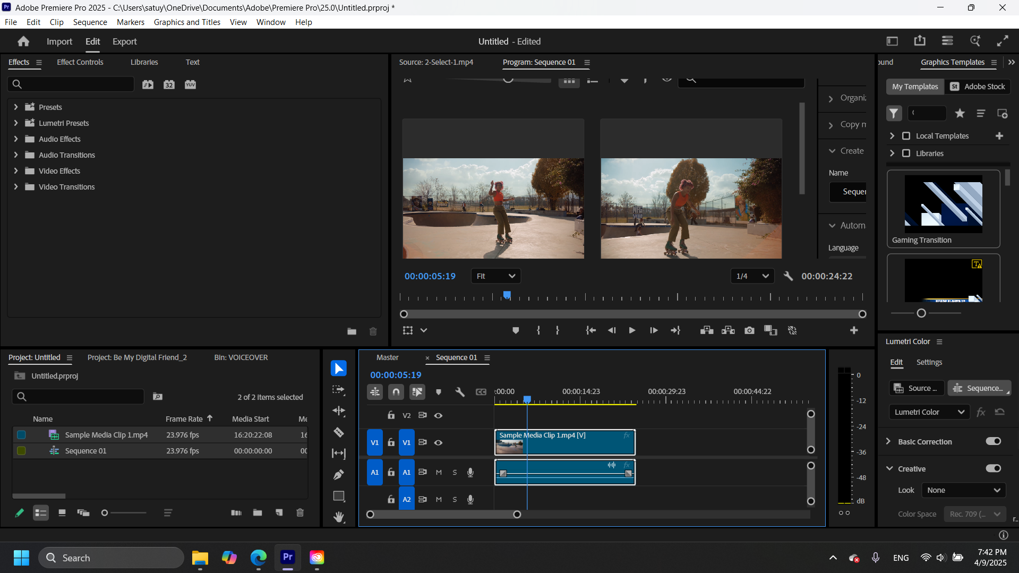Viewport: 1019px width, 573px height.
Task: Export a frame using the camera icon
Action: click(749, 330)
